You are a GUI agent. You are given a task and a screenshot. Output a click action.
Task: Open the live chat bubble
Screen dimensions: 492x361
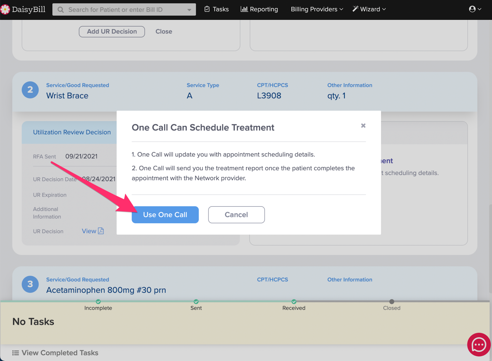[x=479, y=345]
